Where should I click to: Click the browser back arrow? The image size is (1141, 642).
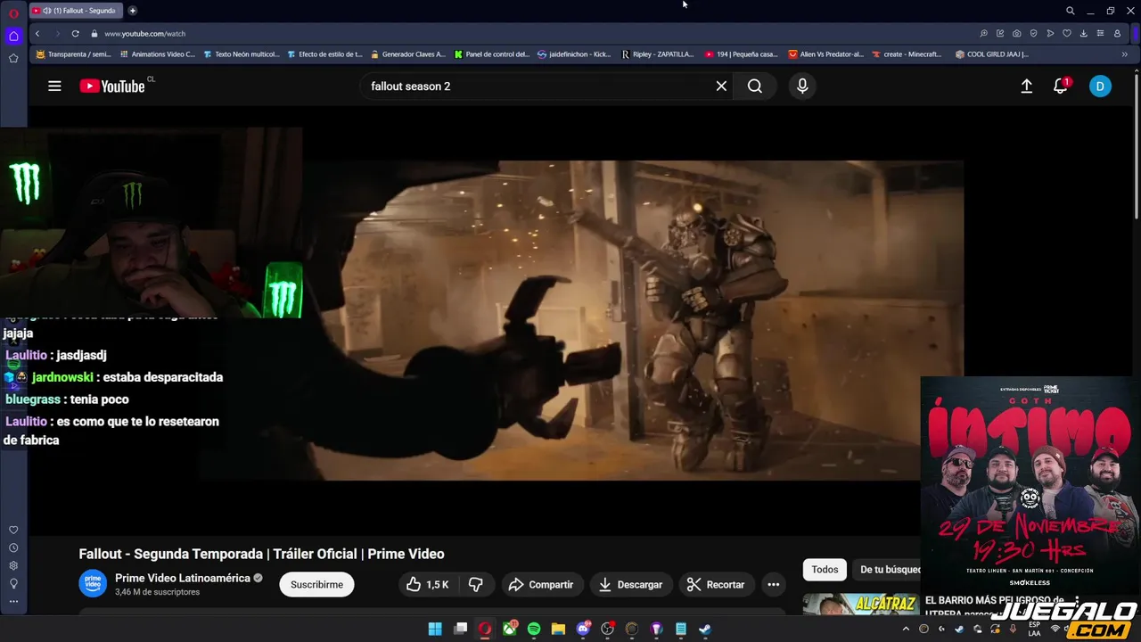[37, 34]
